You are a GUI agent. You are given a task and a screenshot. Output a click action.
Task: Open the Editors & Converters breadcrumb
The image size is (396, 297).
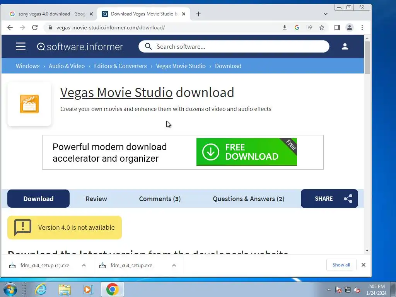tap(120, 66)
